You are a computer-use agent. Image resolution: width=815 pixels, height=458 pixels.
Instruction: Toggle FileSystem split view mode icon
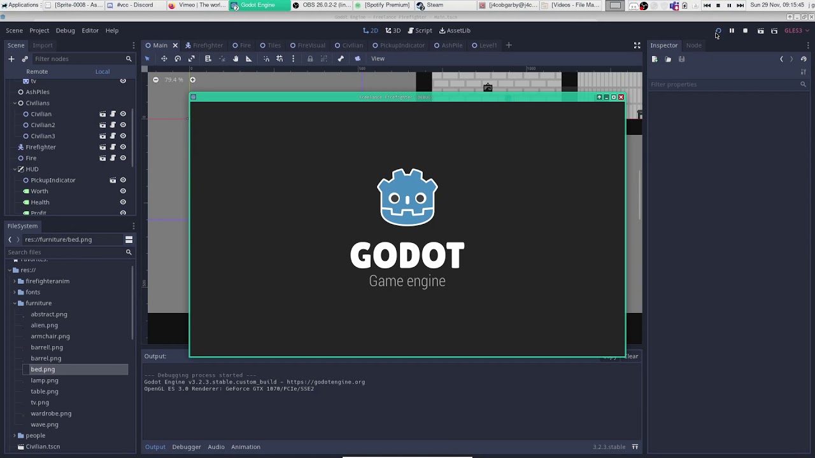click(x=129, y=239)
